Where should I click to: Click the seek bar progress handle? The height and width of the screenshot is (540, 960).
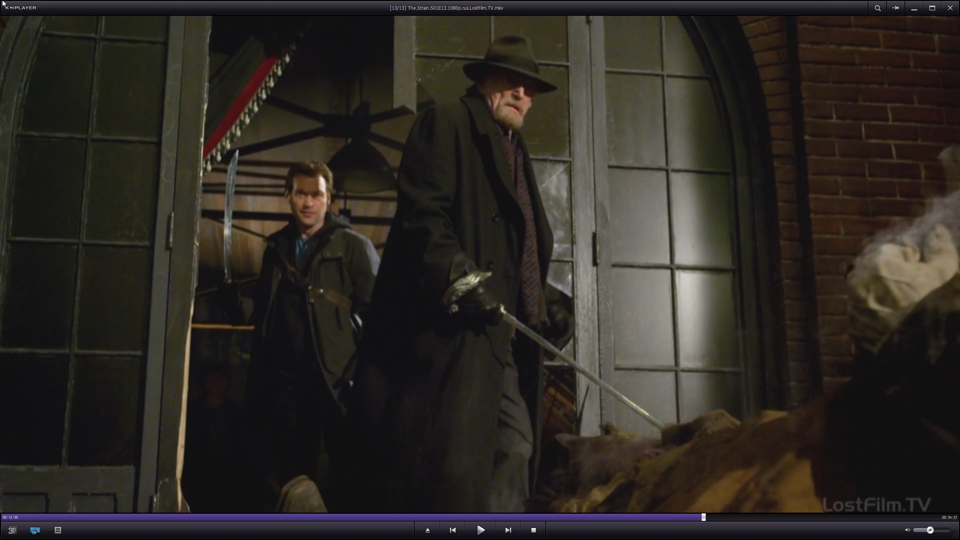pos(703,517)
